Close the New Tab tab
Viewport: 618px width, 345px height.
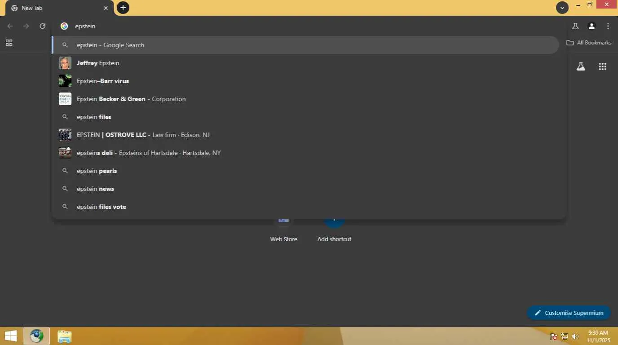(x=106, y=8)
